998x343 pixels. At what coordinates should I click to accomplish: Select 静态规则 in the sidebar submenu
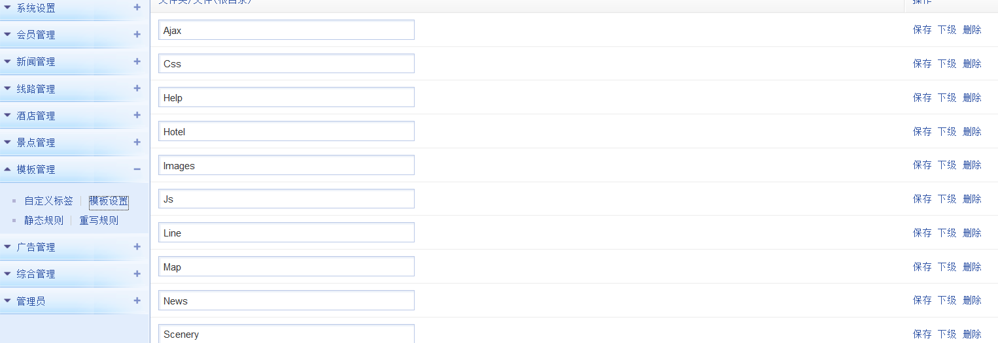[x=44, y=221]
